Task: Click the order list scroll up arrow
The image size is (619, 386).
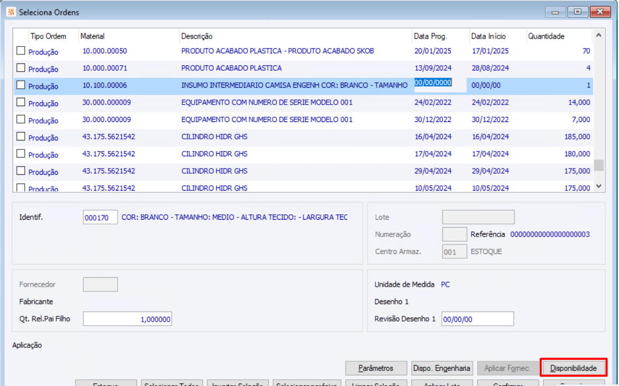Action: pyautogui.click(x=598, y=35)
